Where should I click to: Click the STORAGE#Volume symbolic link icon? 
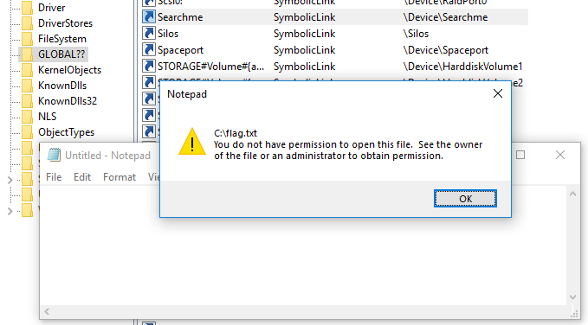149,67
